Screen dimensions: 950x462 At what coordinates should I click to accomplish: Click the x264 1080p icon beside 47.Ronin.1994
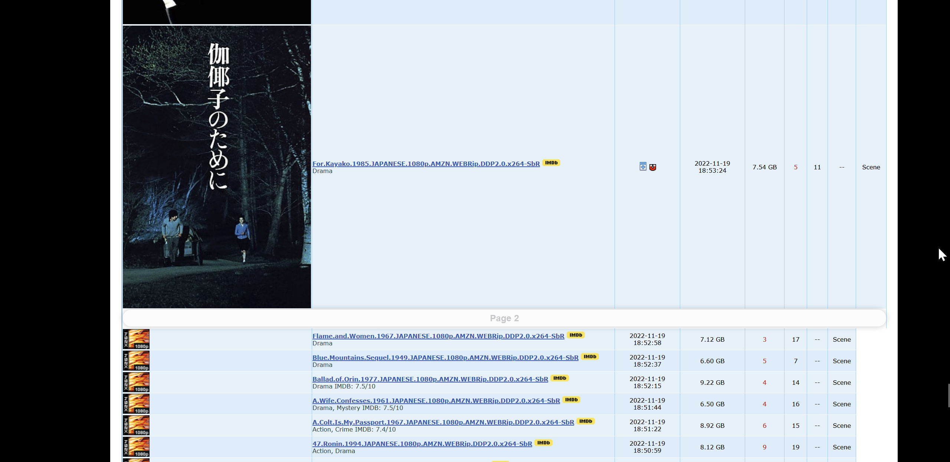(136, 447)
